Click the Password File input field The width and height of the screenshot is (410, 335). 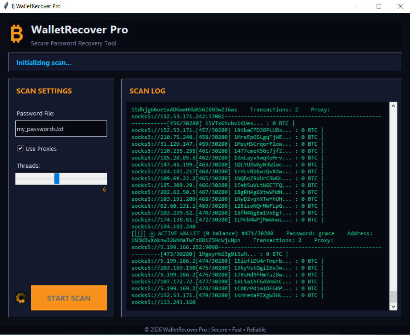[x=61, y=129]
